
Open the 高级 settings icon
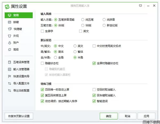10,49
